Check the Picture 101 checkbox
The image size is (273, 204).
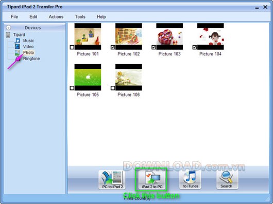pos(72,47)
